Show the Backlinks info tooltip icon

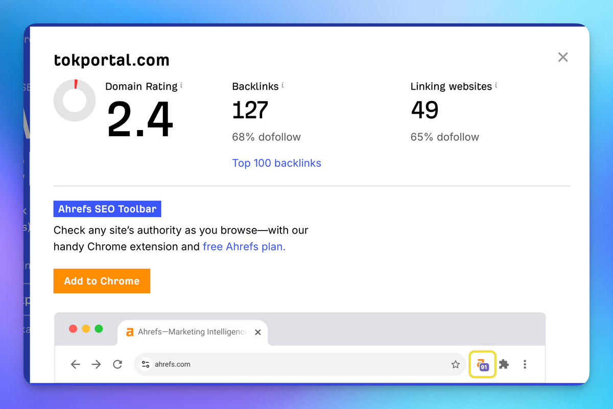click(282, 85)
